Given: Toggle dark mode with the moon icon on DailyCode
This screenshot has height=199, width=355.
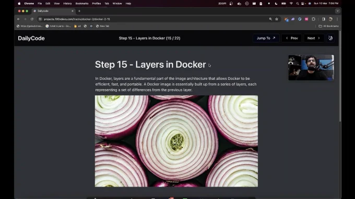Looking at the screenshot, I should [x=330, y=38].
